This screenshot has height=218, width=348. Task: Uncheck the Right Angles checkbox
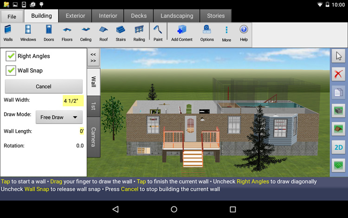click(11, 56)
